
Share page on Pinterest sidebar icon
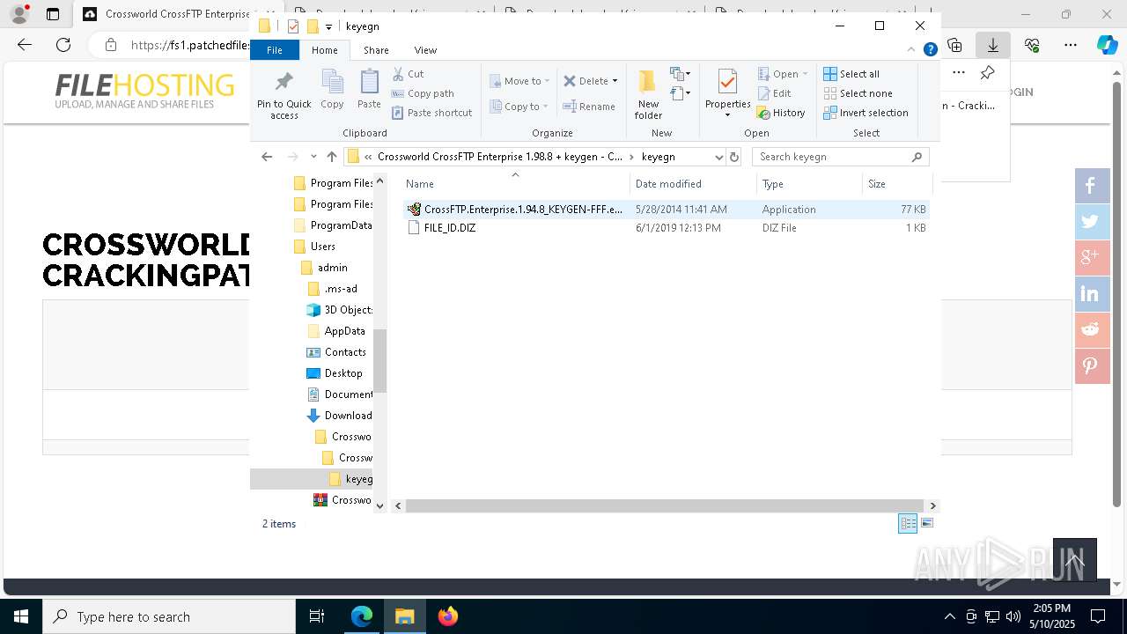click(x=1090, y=366)
